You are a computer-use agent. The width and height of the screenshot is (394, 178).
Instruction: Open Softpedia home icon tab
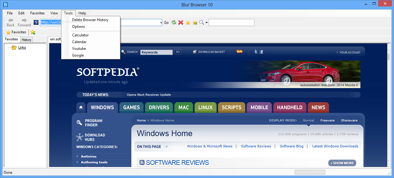point(81,107)
